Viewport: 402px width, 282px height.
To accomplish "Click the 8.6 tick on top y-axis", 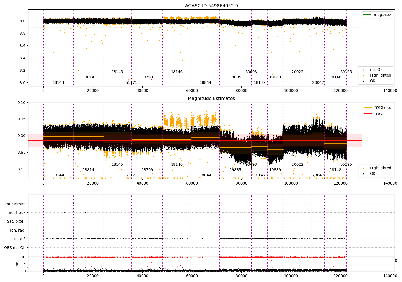I will pyautogui.click(x=23, y=46).
